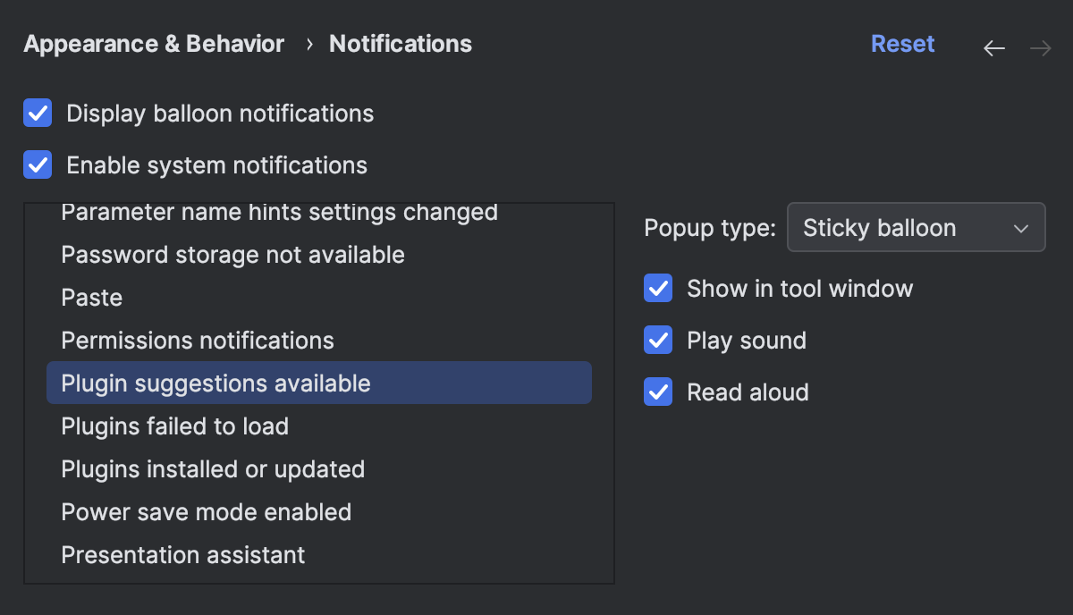The image size is (1073, 615).
Task: Select Power save mode enabled
Action: [206, 511]
